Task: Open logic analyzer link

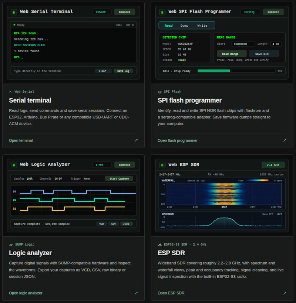Action: (26, 293)
